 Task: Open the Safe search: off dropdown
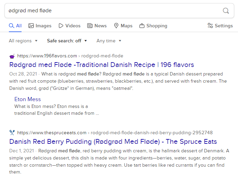click(x=67, y=41)
